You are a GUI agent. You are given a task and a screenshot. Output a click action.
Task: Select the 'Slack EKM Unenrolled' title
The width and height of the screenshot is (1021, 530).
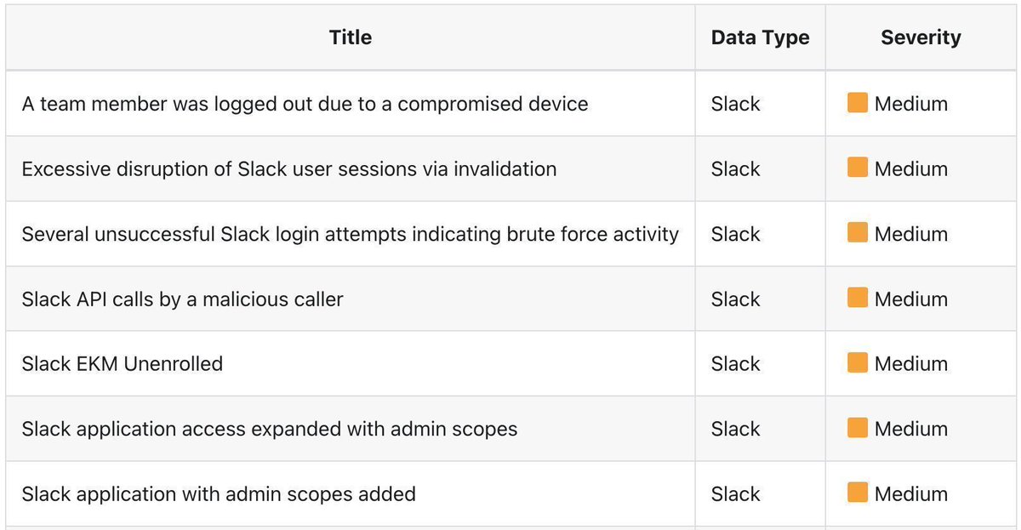[x=123, y=363]
